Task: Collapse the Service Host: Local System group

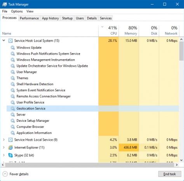Action: [4, 40]
